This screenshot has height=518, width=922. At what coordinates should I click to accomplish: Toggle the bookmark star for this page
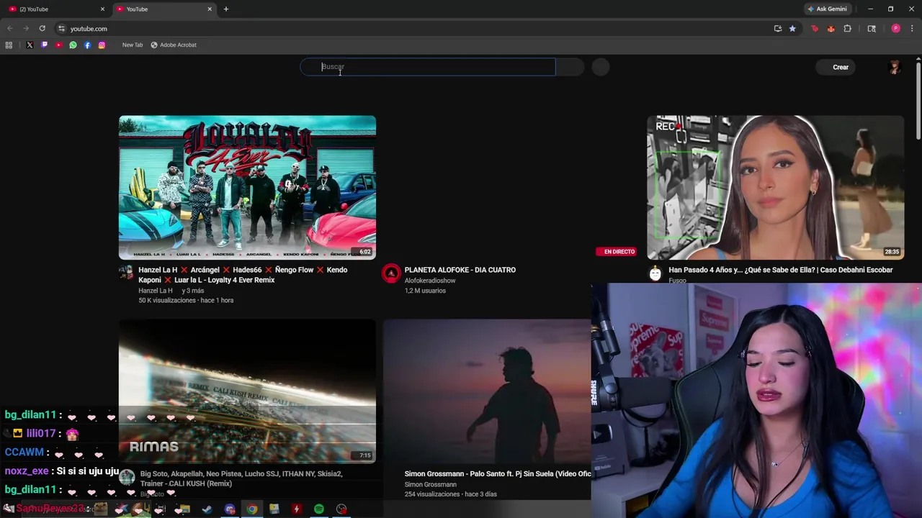[x=792, y=29]
